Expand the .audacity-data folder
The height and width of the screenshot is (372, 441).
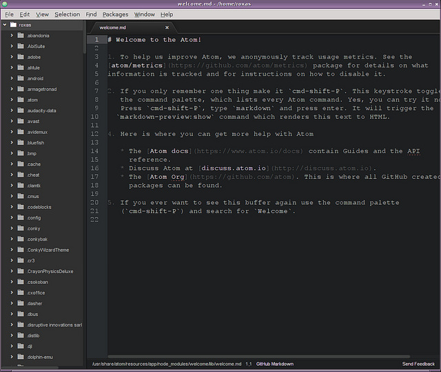pos(12,110)
